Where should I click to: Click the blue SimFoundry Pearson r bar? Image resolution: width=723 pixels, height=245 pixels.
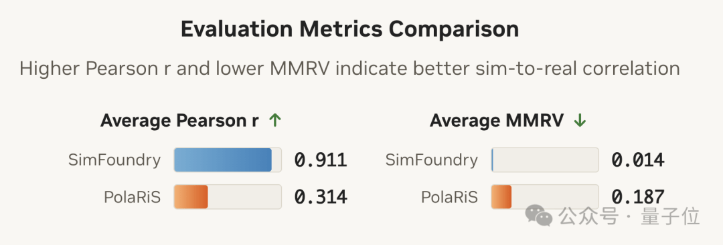(223, 160)
